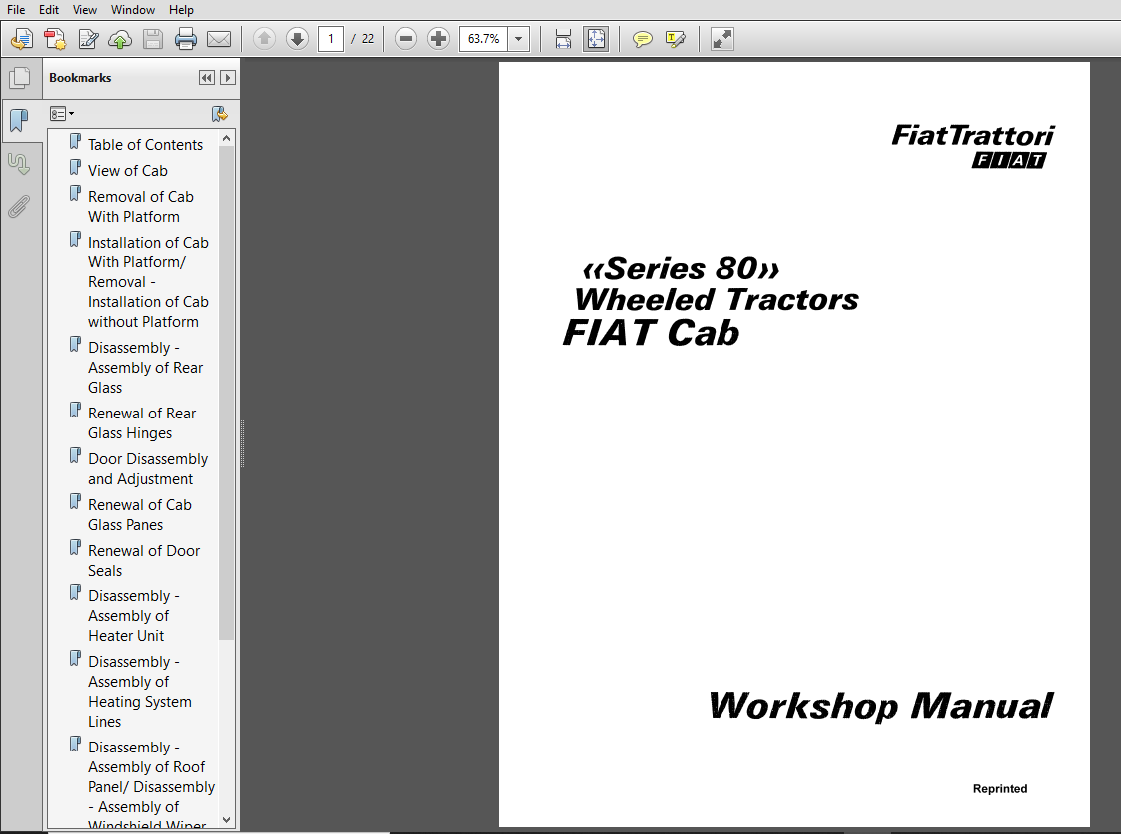Open Installation of Cab With Platform bookmark
The height and width of the screenshot is (834, 1121).
click(148, 282)
